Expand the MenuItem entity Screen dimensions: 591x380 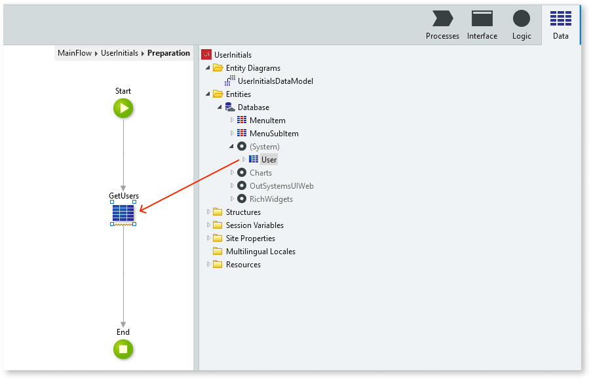[232, 121]
